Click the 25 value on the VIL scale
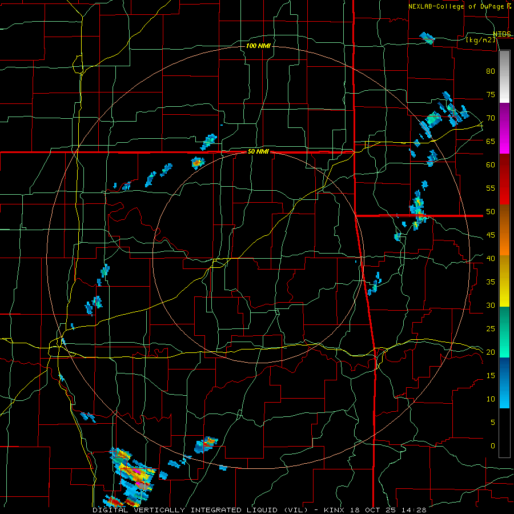The height and width of the screenshot is (514, 514). [491, 329]
